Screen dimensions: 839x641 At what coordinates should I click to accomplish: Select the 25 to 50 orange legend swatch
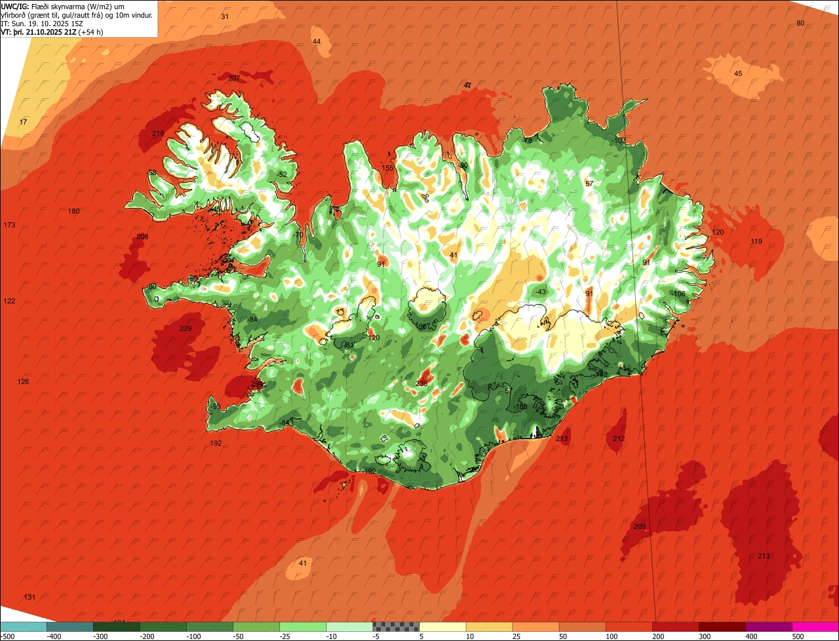[536, 627]
